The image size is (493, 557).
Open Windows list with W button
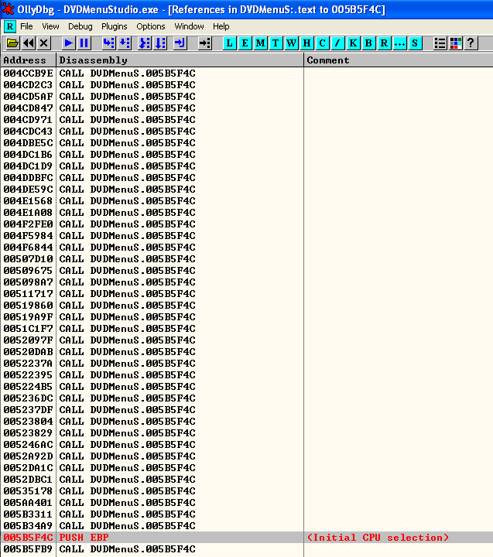pos(291,43)
